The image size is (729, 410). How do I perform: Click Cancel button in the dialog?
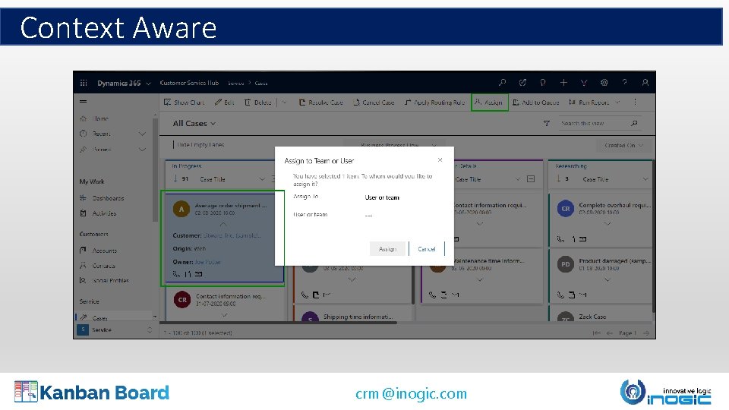[x=427, y=249]
